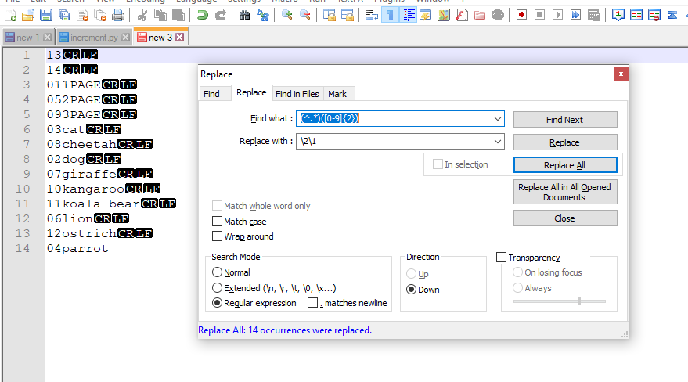Save the recorded macro toolbar icon
The width and height of the screenshot is (688, 382).
593,16
